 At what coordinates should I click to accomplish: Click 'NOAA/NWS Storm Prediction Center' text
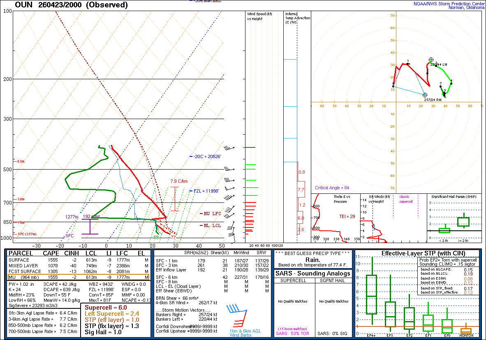(x=449, y=4)
